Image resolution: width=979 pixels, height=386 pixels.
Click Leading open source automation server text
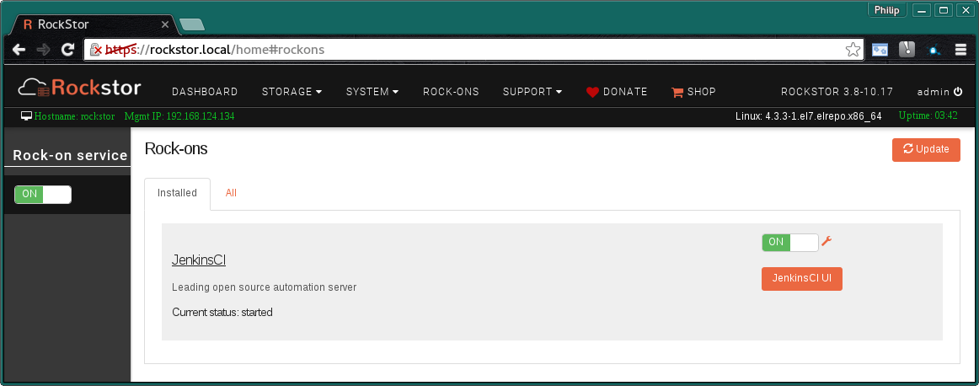[264, 287]
